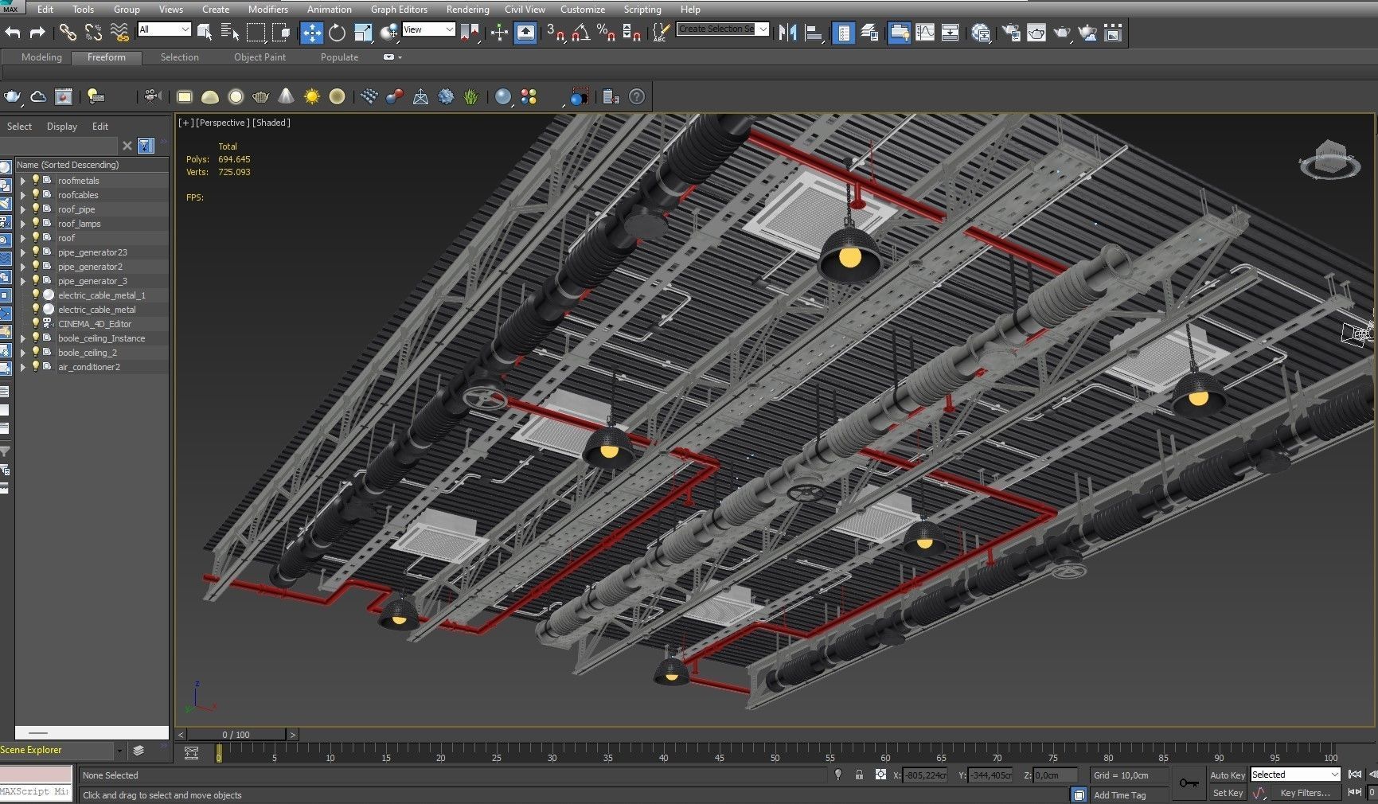
Task: Expand the air_conditioner2 tree node
Action: (23, 367)
